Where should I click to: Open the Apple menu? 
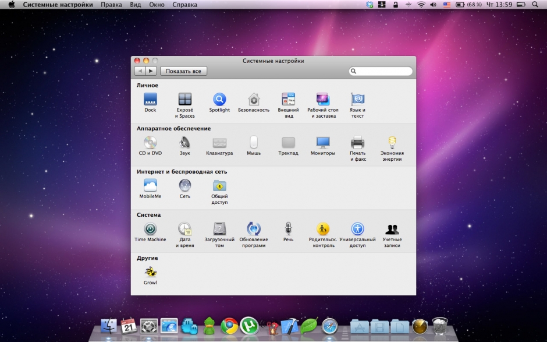point(12,5)
